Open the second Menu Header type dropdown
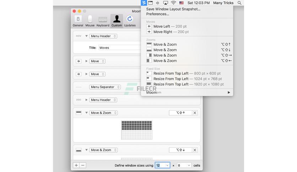The width and height of the screenshot is (297, 172). point(103,100)
